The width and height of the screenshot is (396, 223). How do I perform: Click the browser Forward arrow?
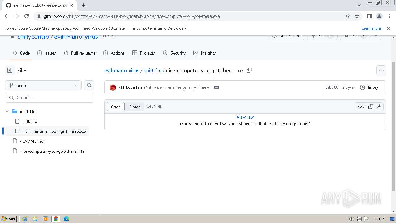(17, 16)
